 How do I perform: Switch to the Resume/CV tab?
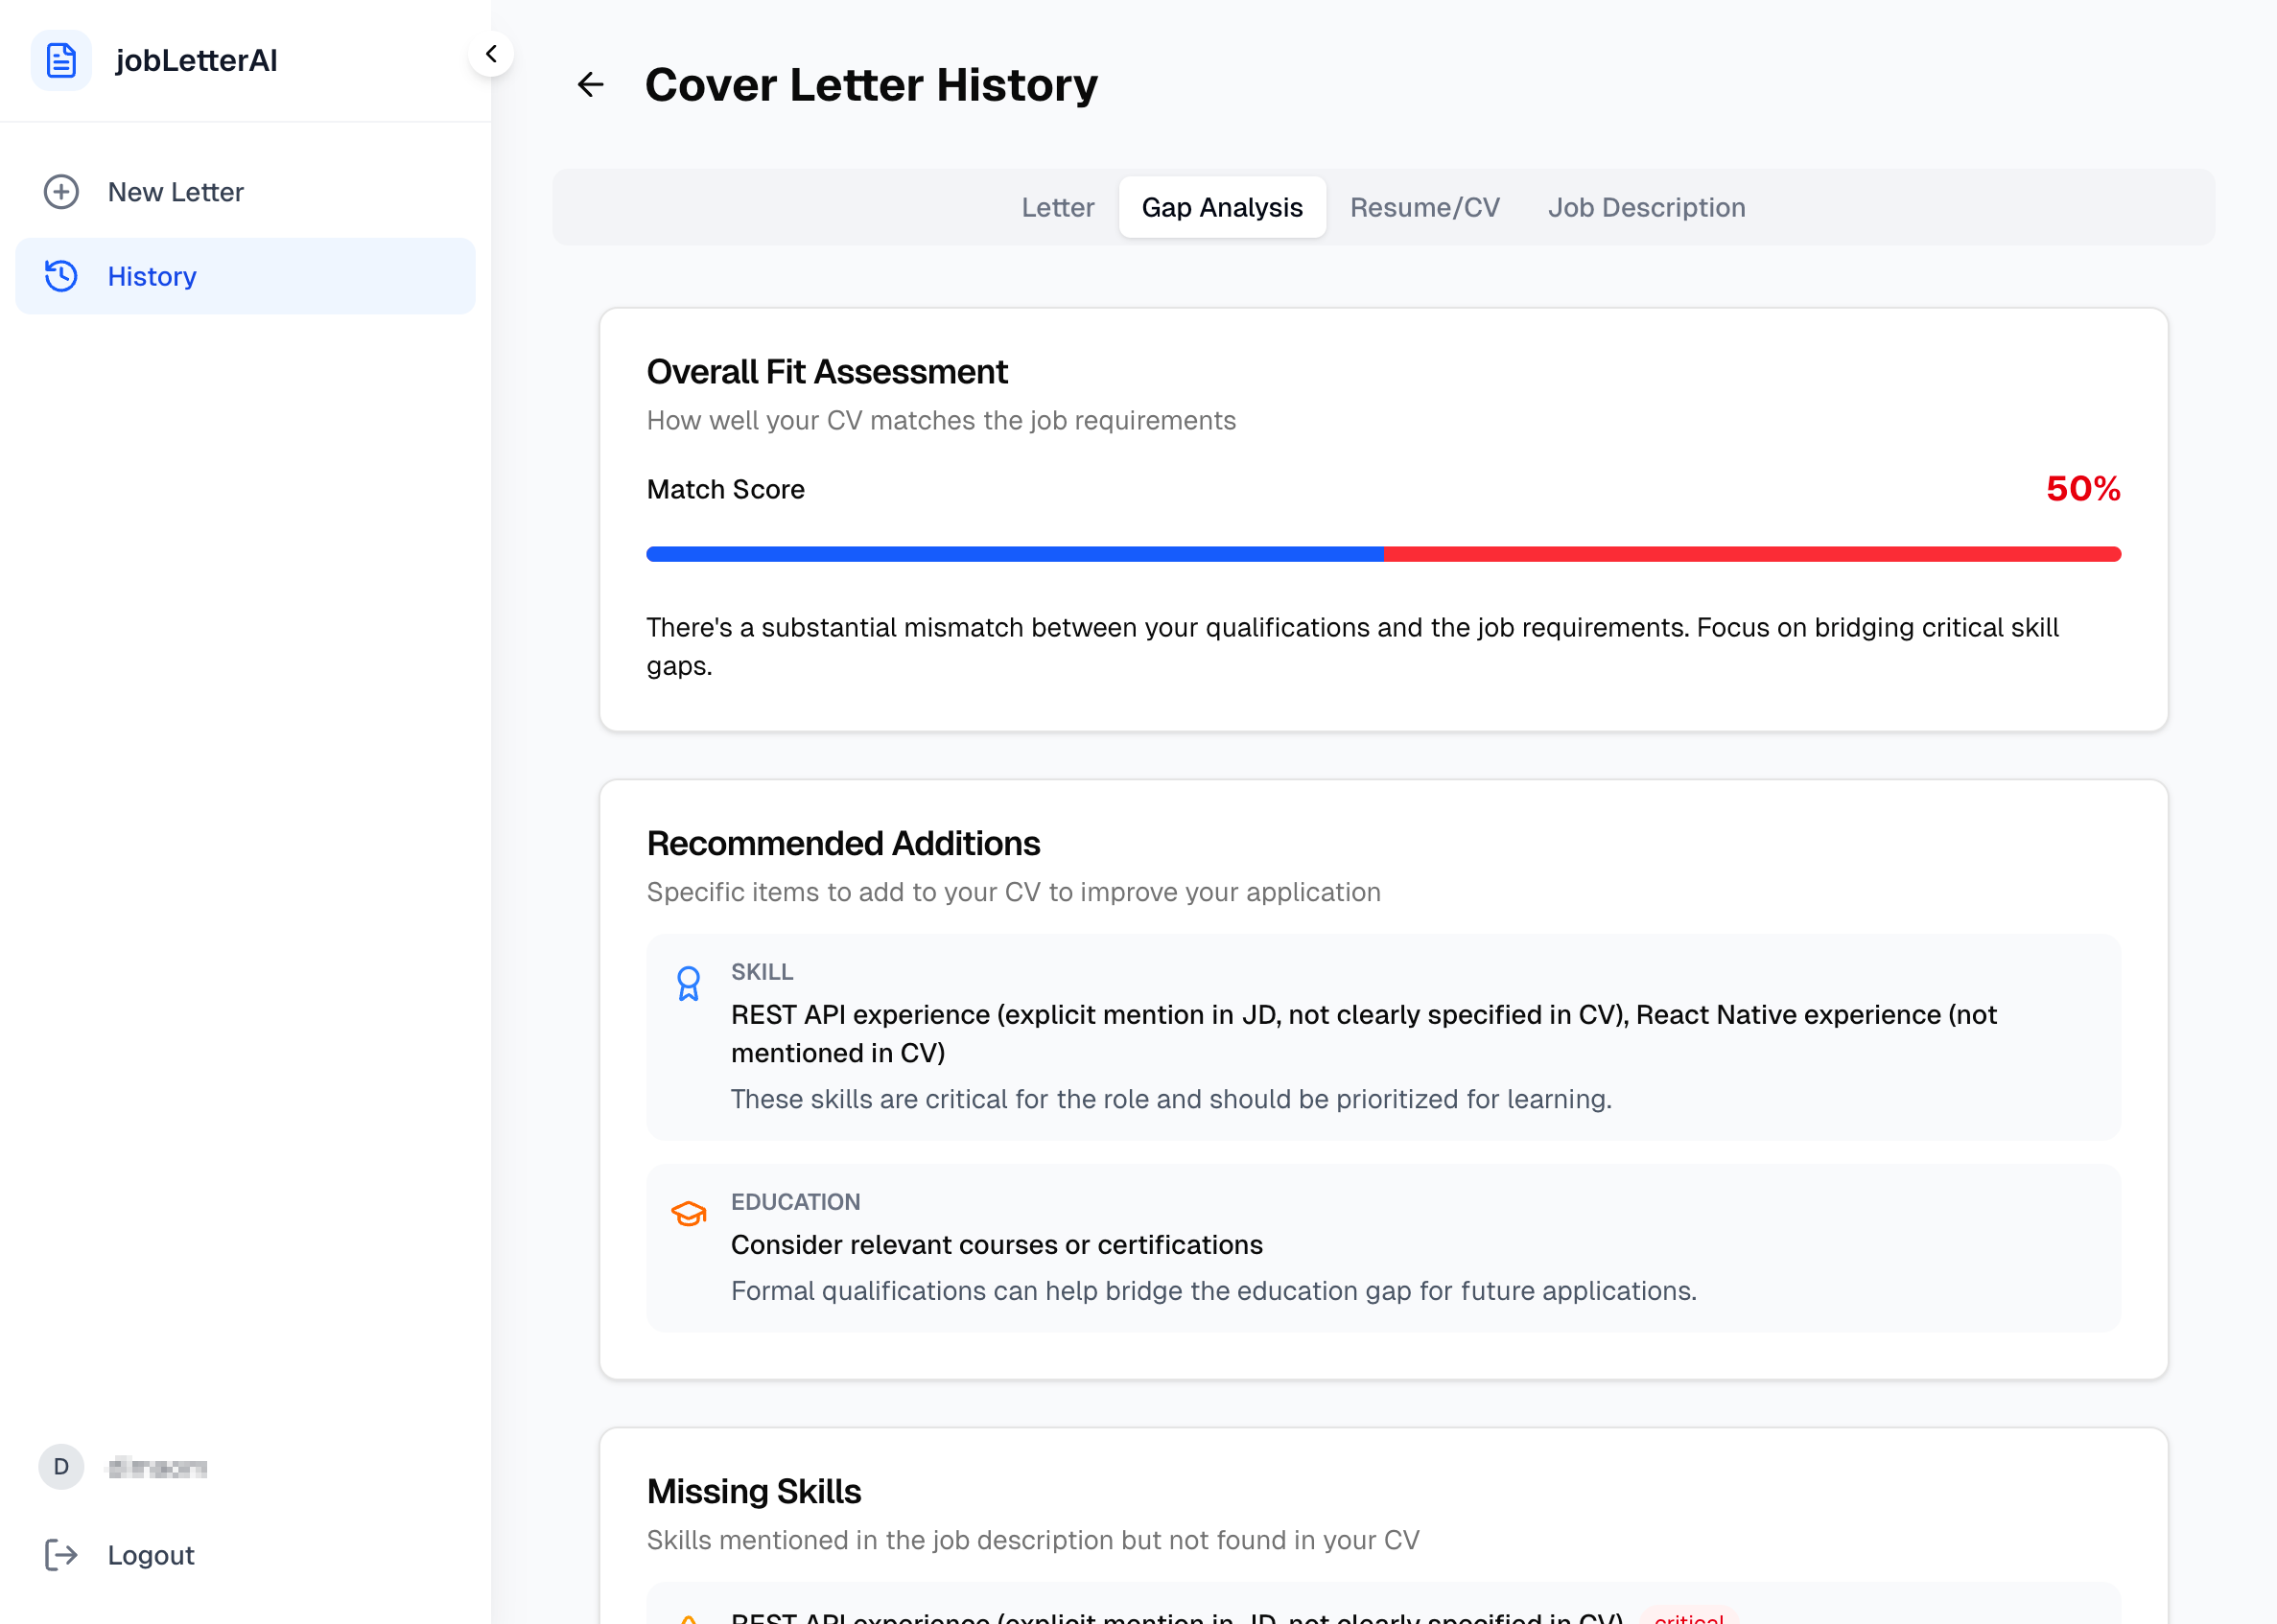click(x=1424, y=207)
